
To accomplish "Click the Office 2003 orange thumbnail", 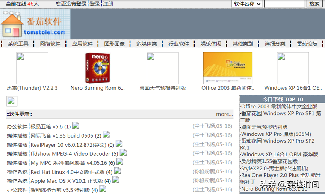I will tap(228, 68).
